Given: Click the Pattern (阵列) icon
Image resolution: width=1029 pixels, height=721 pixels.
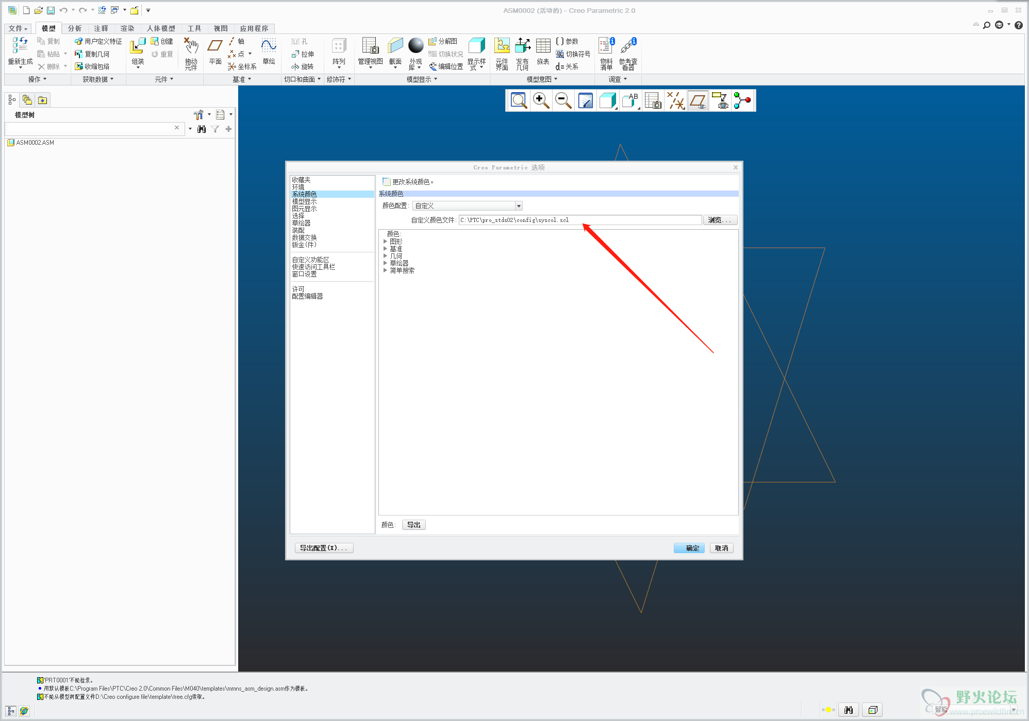Looking at the screenshot, I should [339, 46].
